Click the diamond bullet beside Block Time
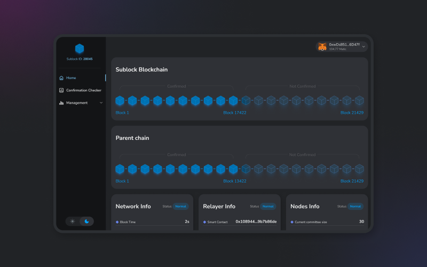Image resolution: width=427 pixels, height=267 pixels. (x=117, y=222)
